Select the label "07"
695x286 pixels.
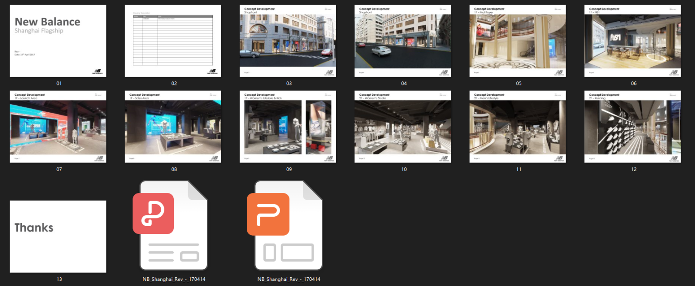59,169
